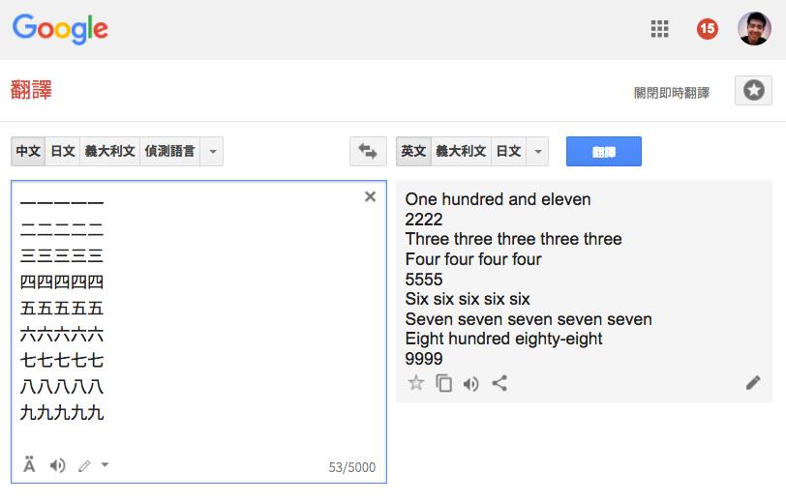
Task: Suggest an edit with pencil icon
Action: pyautogui.click(x=753, y=383)
